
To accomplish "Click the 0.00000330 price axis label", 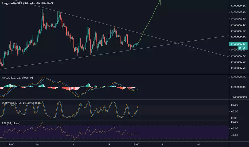I will 238,19.
